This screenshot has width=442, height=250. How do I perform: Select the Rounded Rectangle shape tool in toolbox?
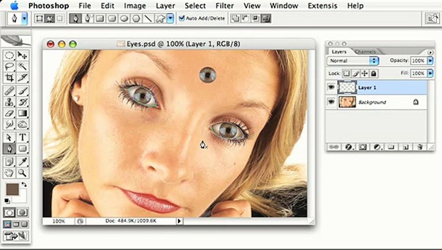point(23,149)
